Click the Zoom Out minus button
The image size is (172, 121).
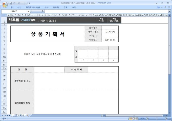point(147,118)
